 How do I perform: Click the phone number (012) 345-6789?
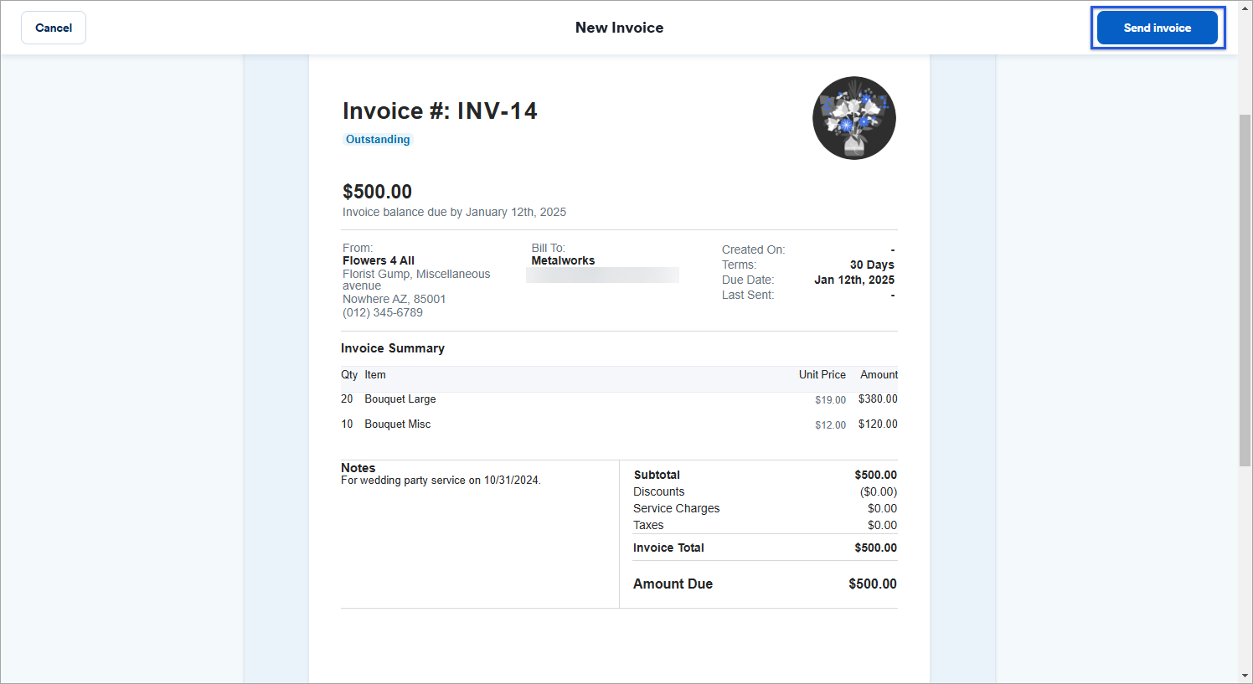coord(383,312)
